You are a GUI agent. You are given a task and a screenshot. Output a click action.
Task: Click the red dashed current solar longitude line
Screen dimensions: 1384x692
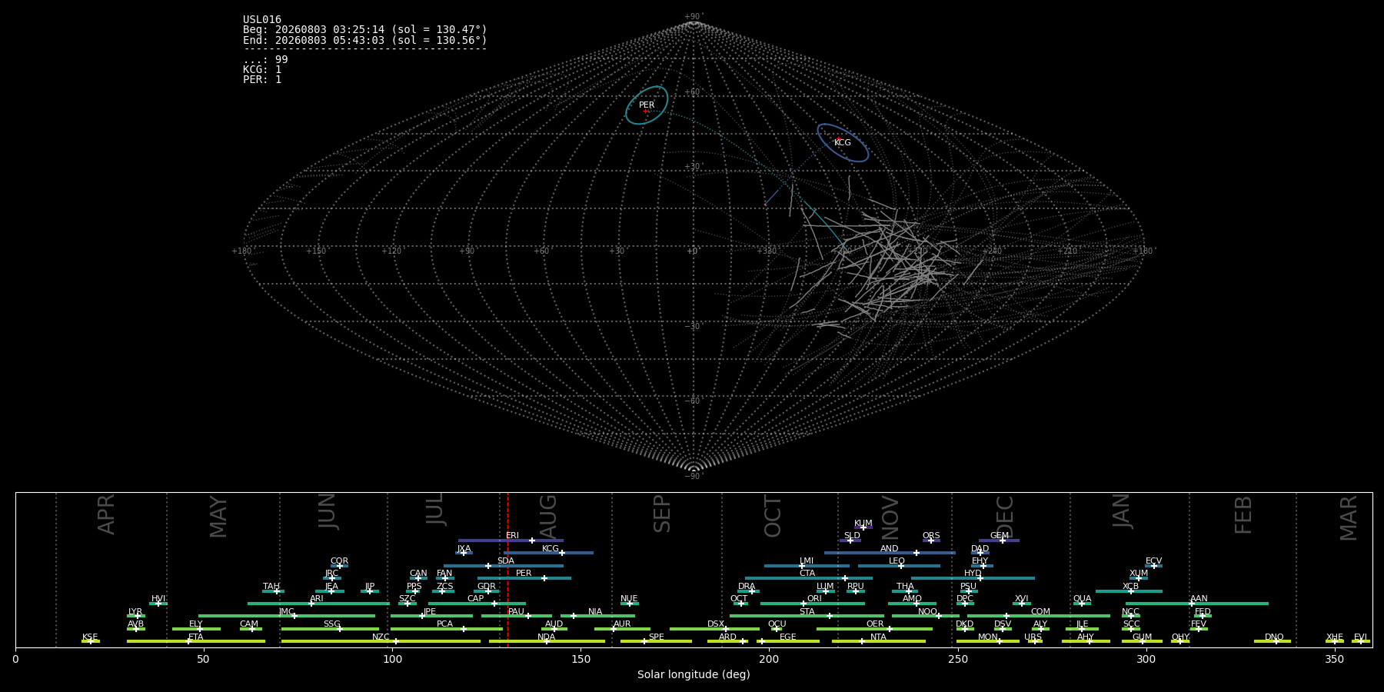point(507,569)
